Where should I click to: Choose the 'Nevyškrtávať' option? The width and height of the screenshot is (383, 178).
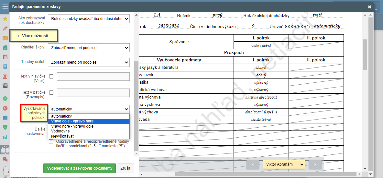click(89, 136)
